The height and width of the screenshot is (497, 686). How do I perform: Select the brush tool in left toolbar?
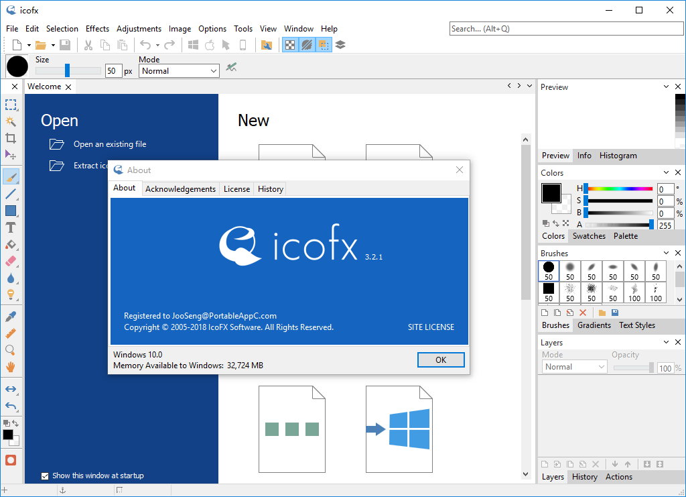[11, 176]
